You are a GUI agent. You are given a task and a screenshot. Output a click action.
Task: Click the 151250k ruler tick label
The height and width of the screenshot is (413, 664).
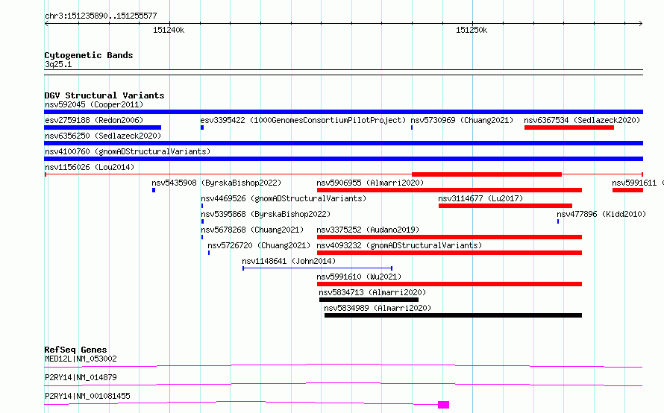click(x=472, y=30)
